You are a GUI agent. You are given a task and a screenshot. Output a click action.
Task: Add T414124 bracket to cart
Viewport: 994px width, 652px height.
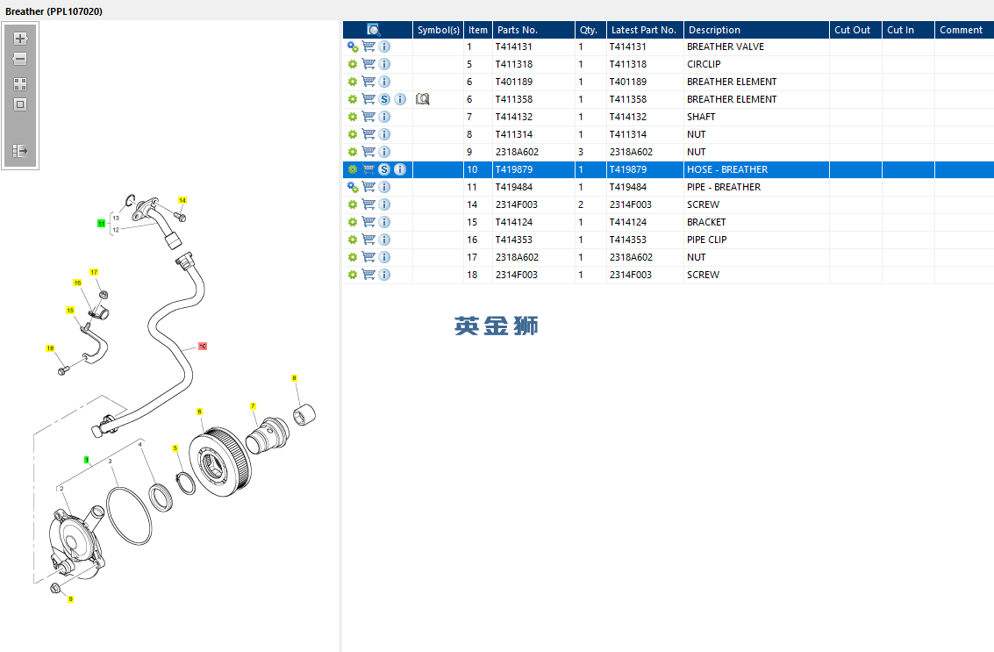point(368,222)
